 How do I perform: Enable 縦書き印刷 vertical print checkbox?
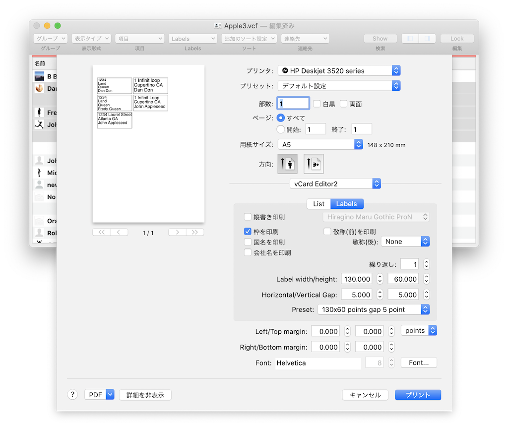point(248,217)
